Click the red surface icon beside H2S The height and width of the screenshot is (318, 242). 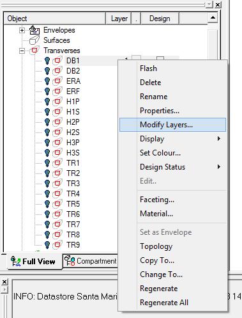point(57,132)
